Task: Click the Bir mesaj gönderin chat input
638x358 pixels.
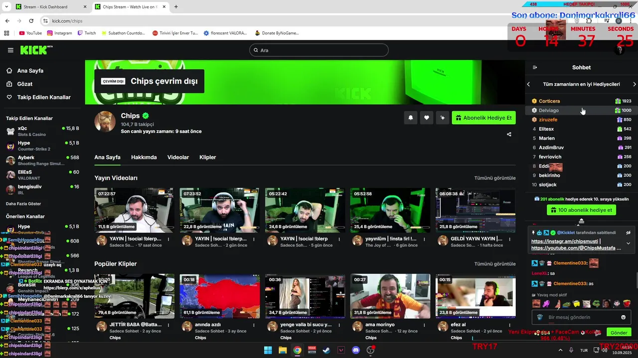Action: (581, 317)
